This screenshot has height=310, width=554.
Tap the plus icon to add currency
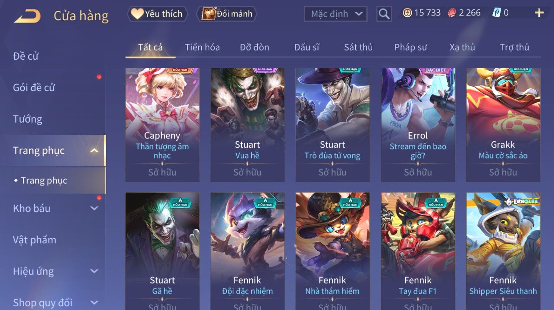539,13
